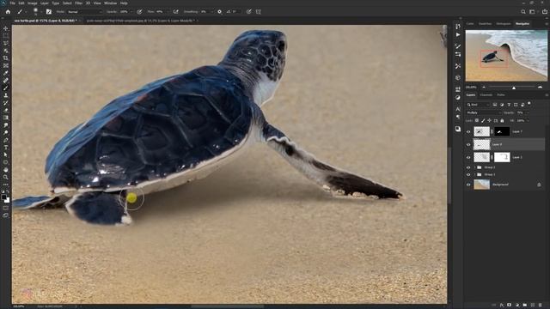Toggle visibility of lower Group folder
This screenshot has width=550, height=309.
pyautogui.click(x=468, y=174)
